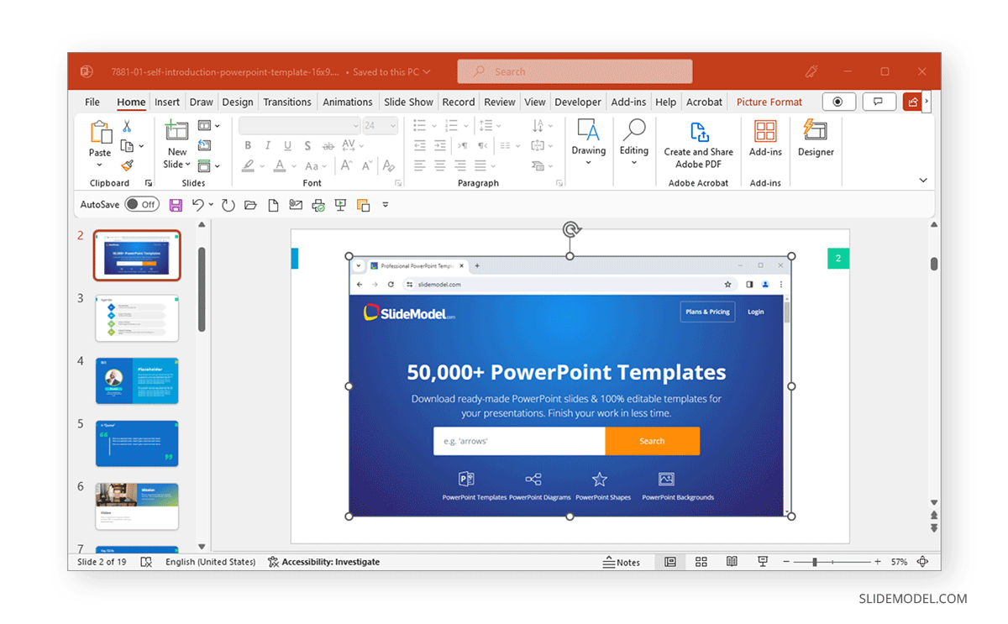Viewport: 1008px width, 624px height.
Task: Toggle Bold formatting
Action: click(x=248, y=145)
